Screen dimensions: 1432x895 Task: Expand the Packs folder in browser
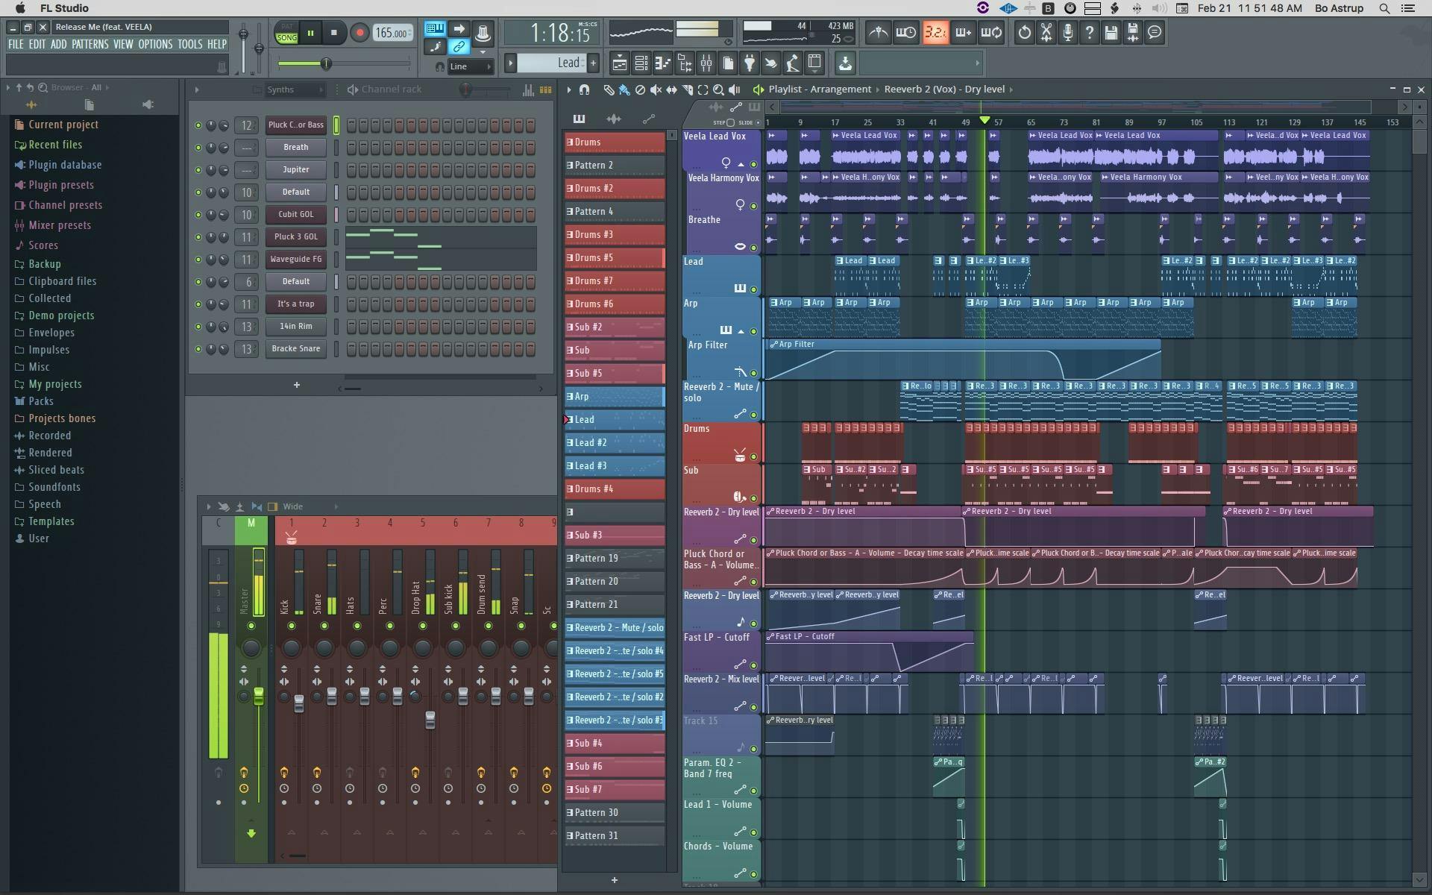click(40, 401)
